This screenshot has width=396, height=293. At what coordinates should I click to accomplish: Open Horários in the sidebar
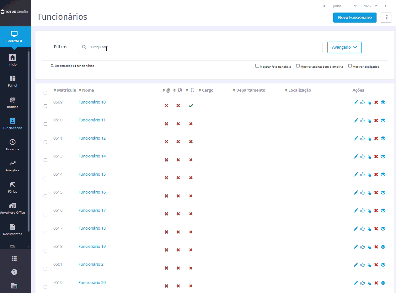click(13, 145)
